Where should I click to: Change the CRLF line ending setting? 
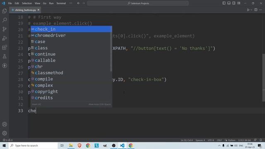coord(219,140)
